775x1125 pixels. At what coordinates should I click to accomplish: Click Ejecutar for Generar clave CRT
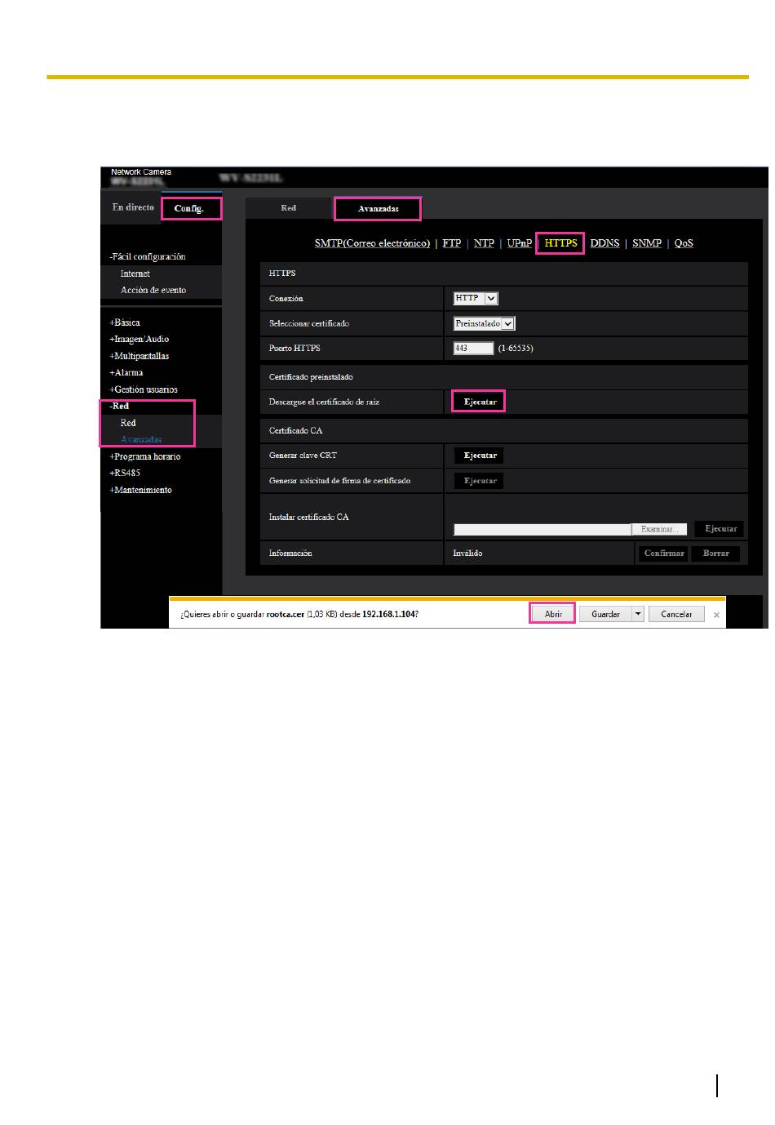(x=480, y=456)
